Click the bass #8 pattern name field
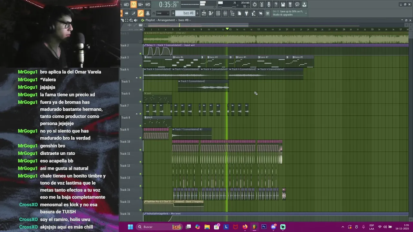The width and height of the screenshot is (413, 232). pos(186,13)
